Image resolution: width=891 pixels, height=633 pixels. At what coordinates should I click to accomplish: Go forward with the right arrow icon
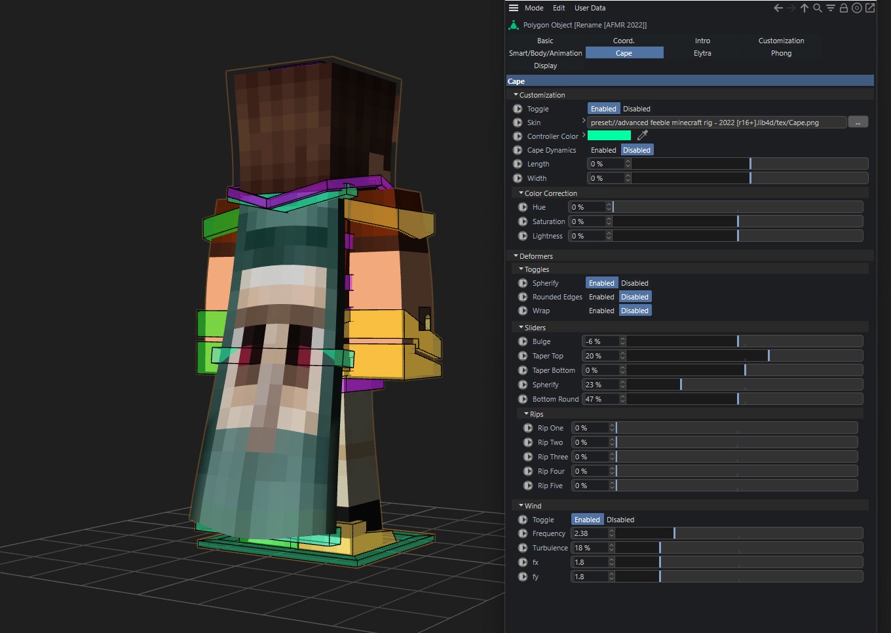point(791,8)
